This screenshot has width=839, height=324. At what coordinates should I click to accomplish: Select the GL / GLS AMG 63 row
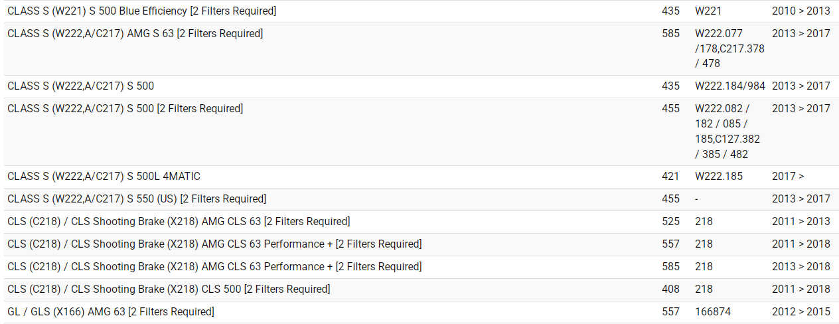click(x=111, y=312)
